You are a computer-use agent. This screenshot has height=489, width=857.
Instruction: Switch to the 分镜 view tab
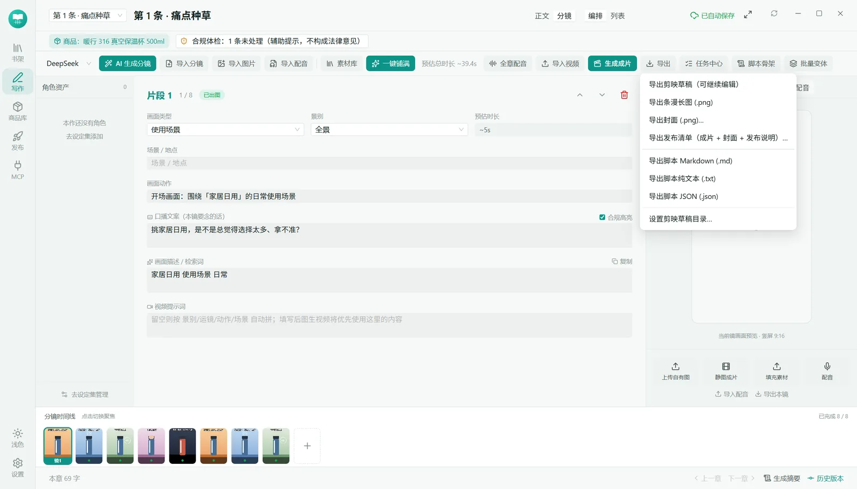point(564,16)
